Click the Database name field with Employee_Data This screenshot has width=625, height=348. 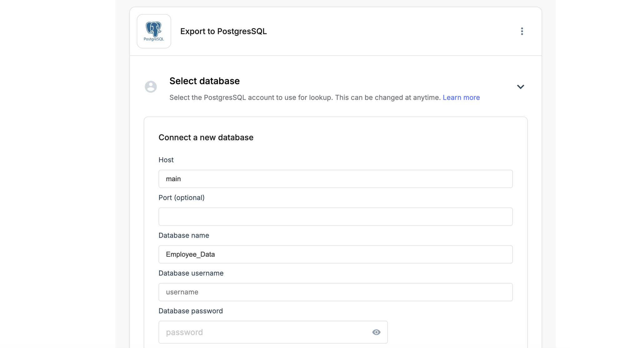335,254
